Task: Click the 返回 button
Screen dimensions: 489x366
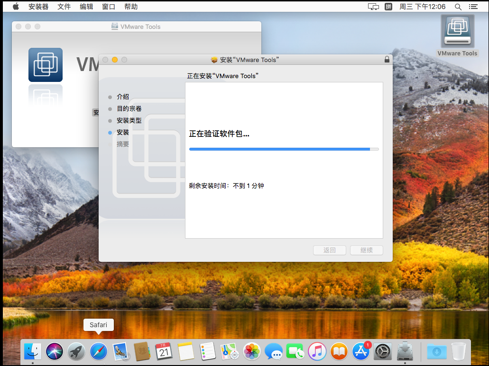Action: click(x=330, y=250)
